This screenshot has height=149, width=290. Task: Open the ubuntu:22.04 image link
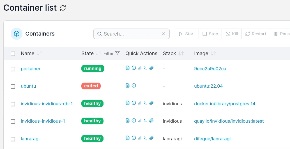point(208,86)
